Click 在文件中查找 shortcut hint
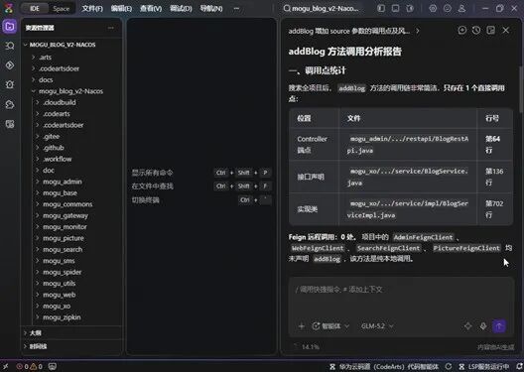The height and width of the screenshot is (372, 524). click(152, 186)
